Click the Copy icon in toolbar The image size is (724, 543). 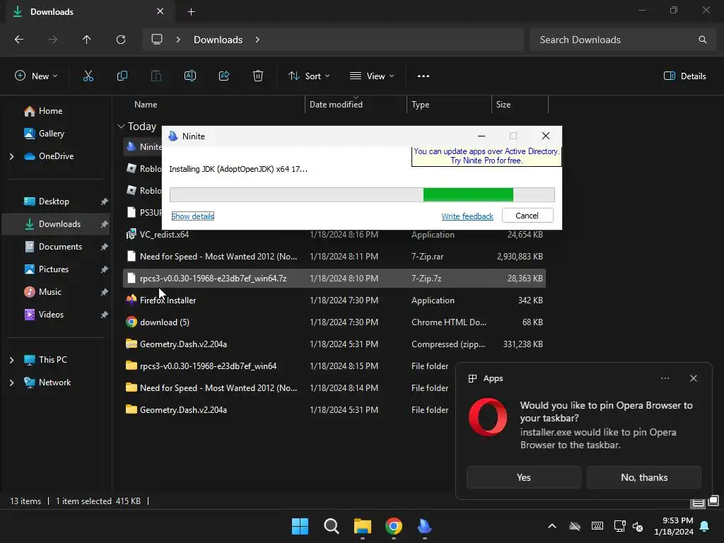point(122,76)
